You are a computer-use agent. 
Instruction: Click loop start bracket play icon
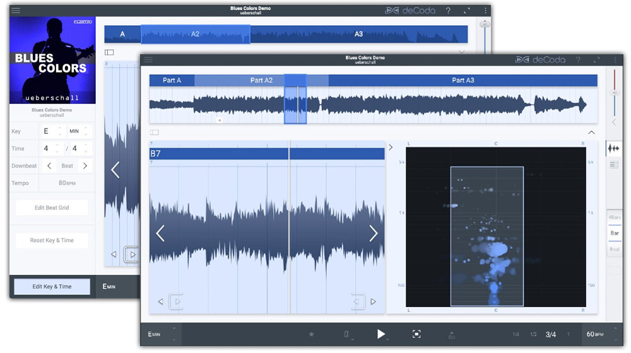point(176,301)
